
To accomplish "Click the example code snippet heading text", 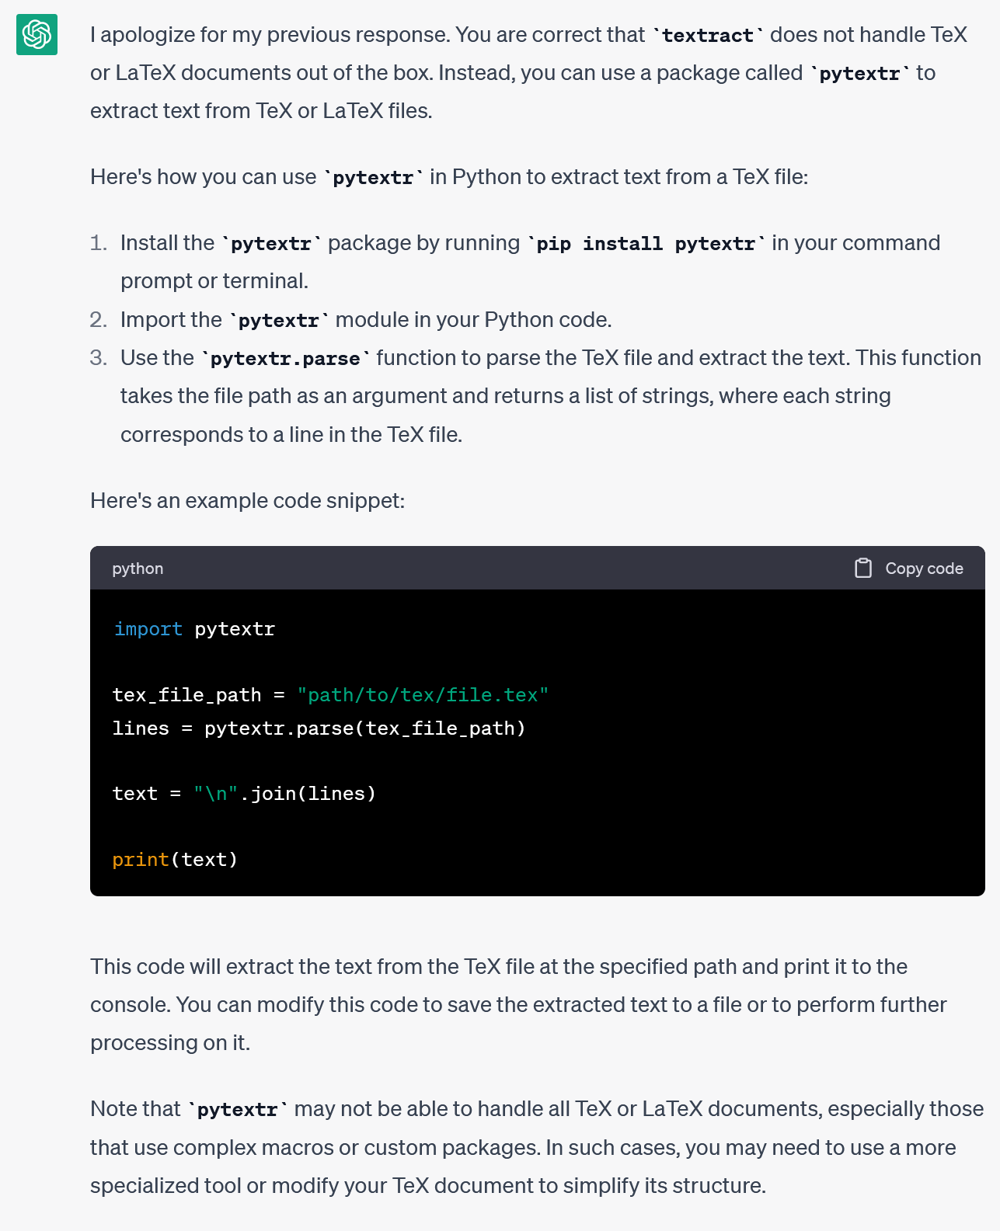I will point(249,501).
